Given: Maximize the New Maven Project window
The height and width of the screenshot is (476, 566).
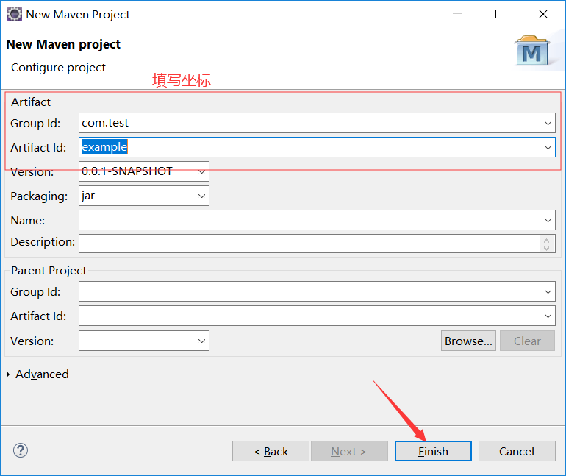Looking at the screenshot, I should click(x=500, y=14).
